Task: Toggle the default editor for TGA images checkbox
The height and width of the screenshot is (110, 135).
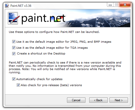Action: pyautogui.click(x=14, y=48)
